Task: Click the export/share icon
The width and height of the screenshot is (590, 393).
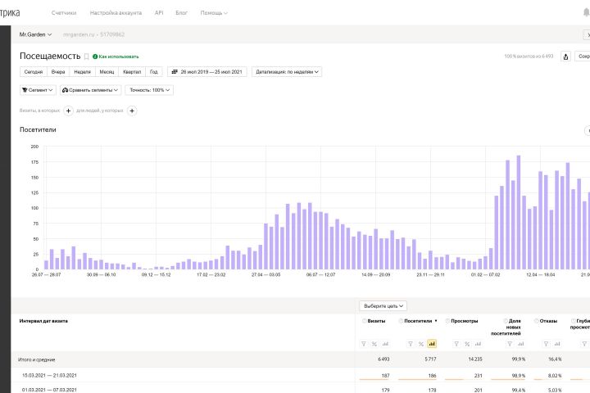Action: 565,56
